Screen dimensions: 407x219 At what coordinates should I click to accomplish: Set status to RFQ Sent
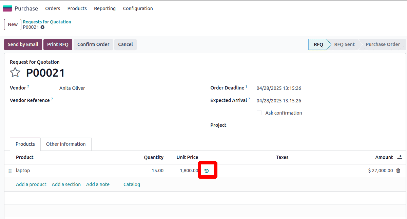click(x=344, y=44)
